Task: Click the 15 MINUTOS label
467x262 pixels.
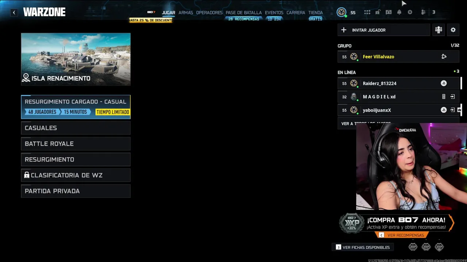Action: click(x=76, y=112)
